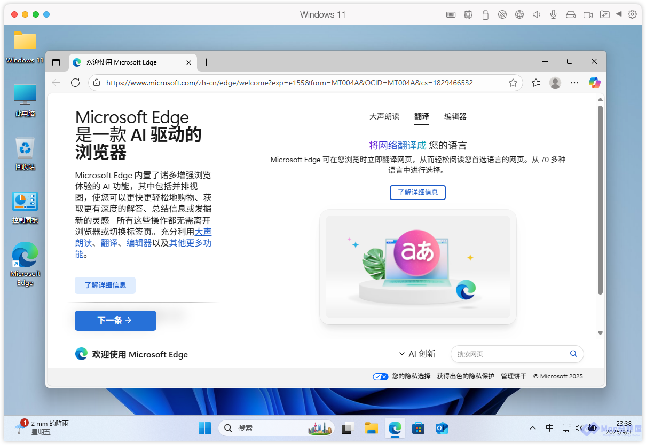Select the 回收站 recycle bin icon
Viewport: 646px width, 445px height.
coord(25,154)
